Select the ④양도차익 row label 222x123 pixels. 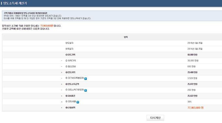[x=70, y=72]
